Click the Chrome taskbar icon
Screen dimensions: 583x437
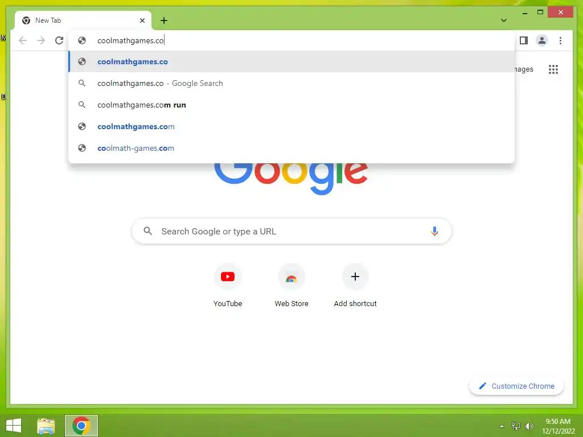[x=81, y=426]
